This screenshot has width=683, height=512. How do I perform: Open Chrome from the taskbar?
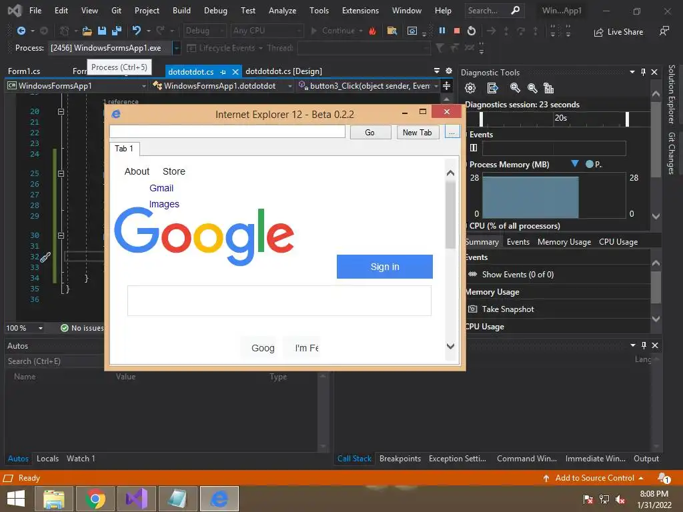point(95,499)
